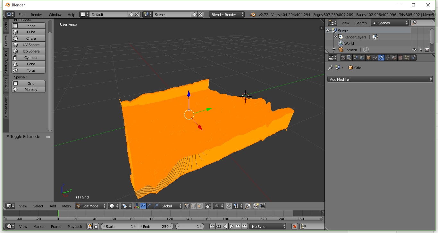The width and height of the screenshot is (438, 233).
Task: Toggle the red auto-keyframe record button
Action: click(295, 226)
